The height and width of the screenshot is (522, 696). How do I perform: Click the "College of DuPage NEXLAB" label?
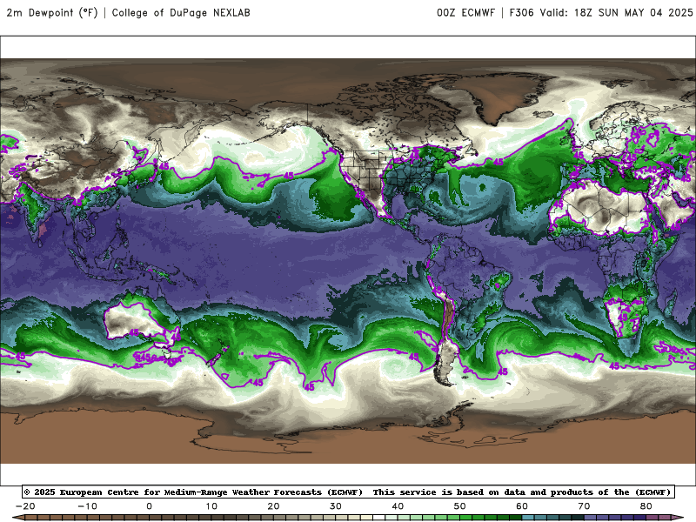(x=181, y=12)
